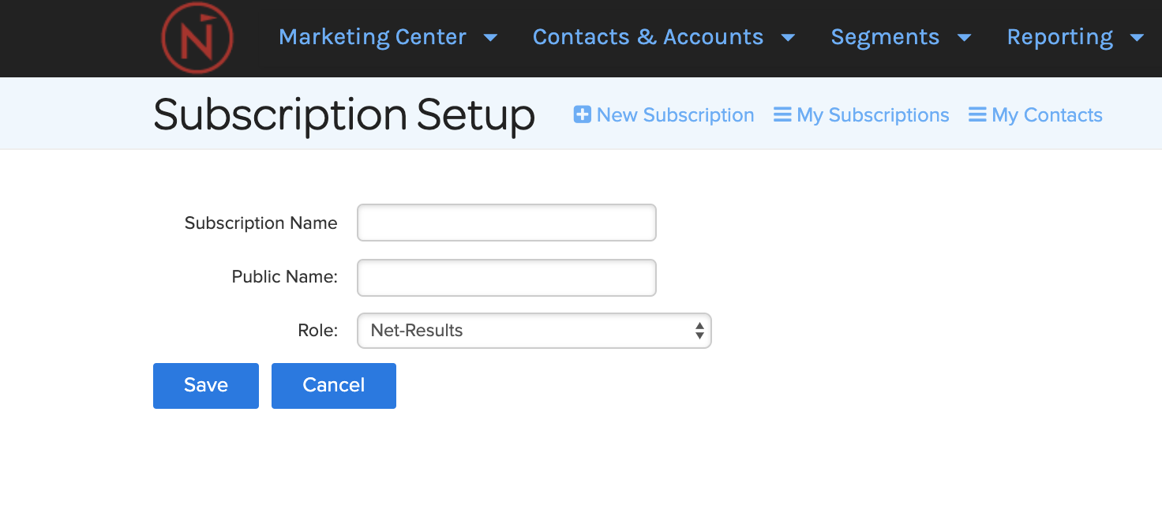1162x513 pixels.
Task: Click the list icon beside My Contacts
Action: [x=977, y=114]
